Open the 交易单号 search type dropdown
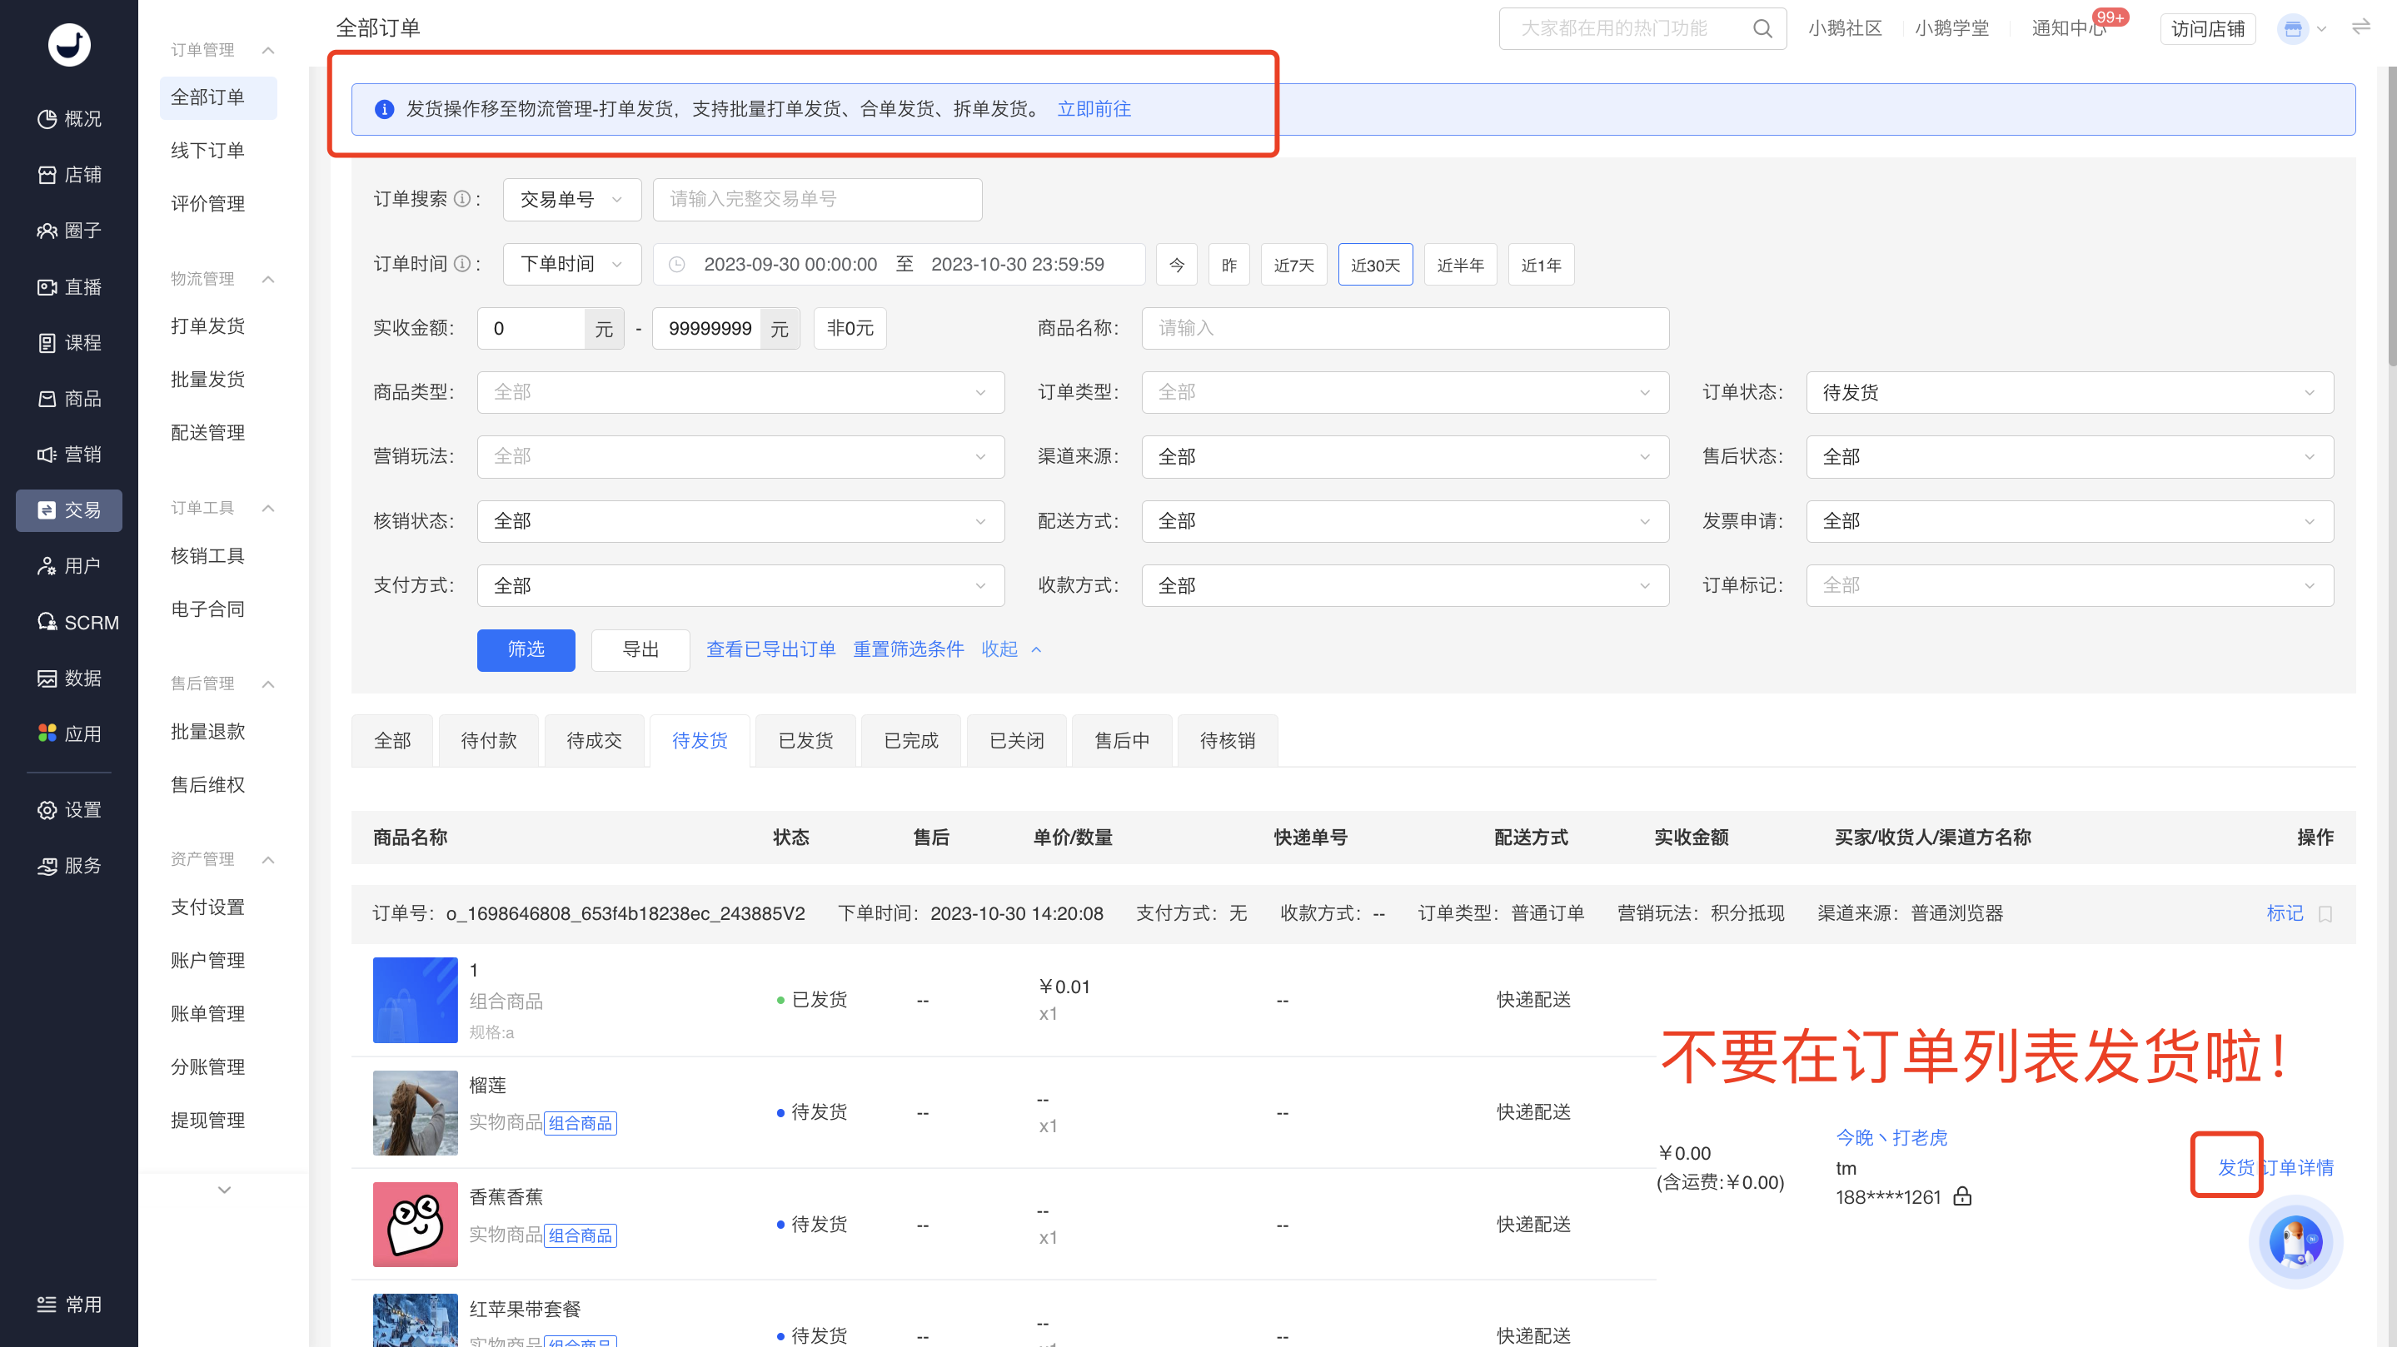 (571, 199)
